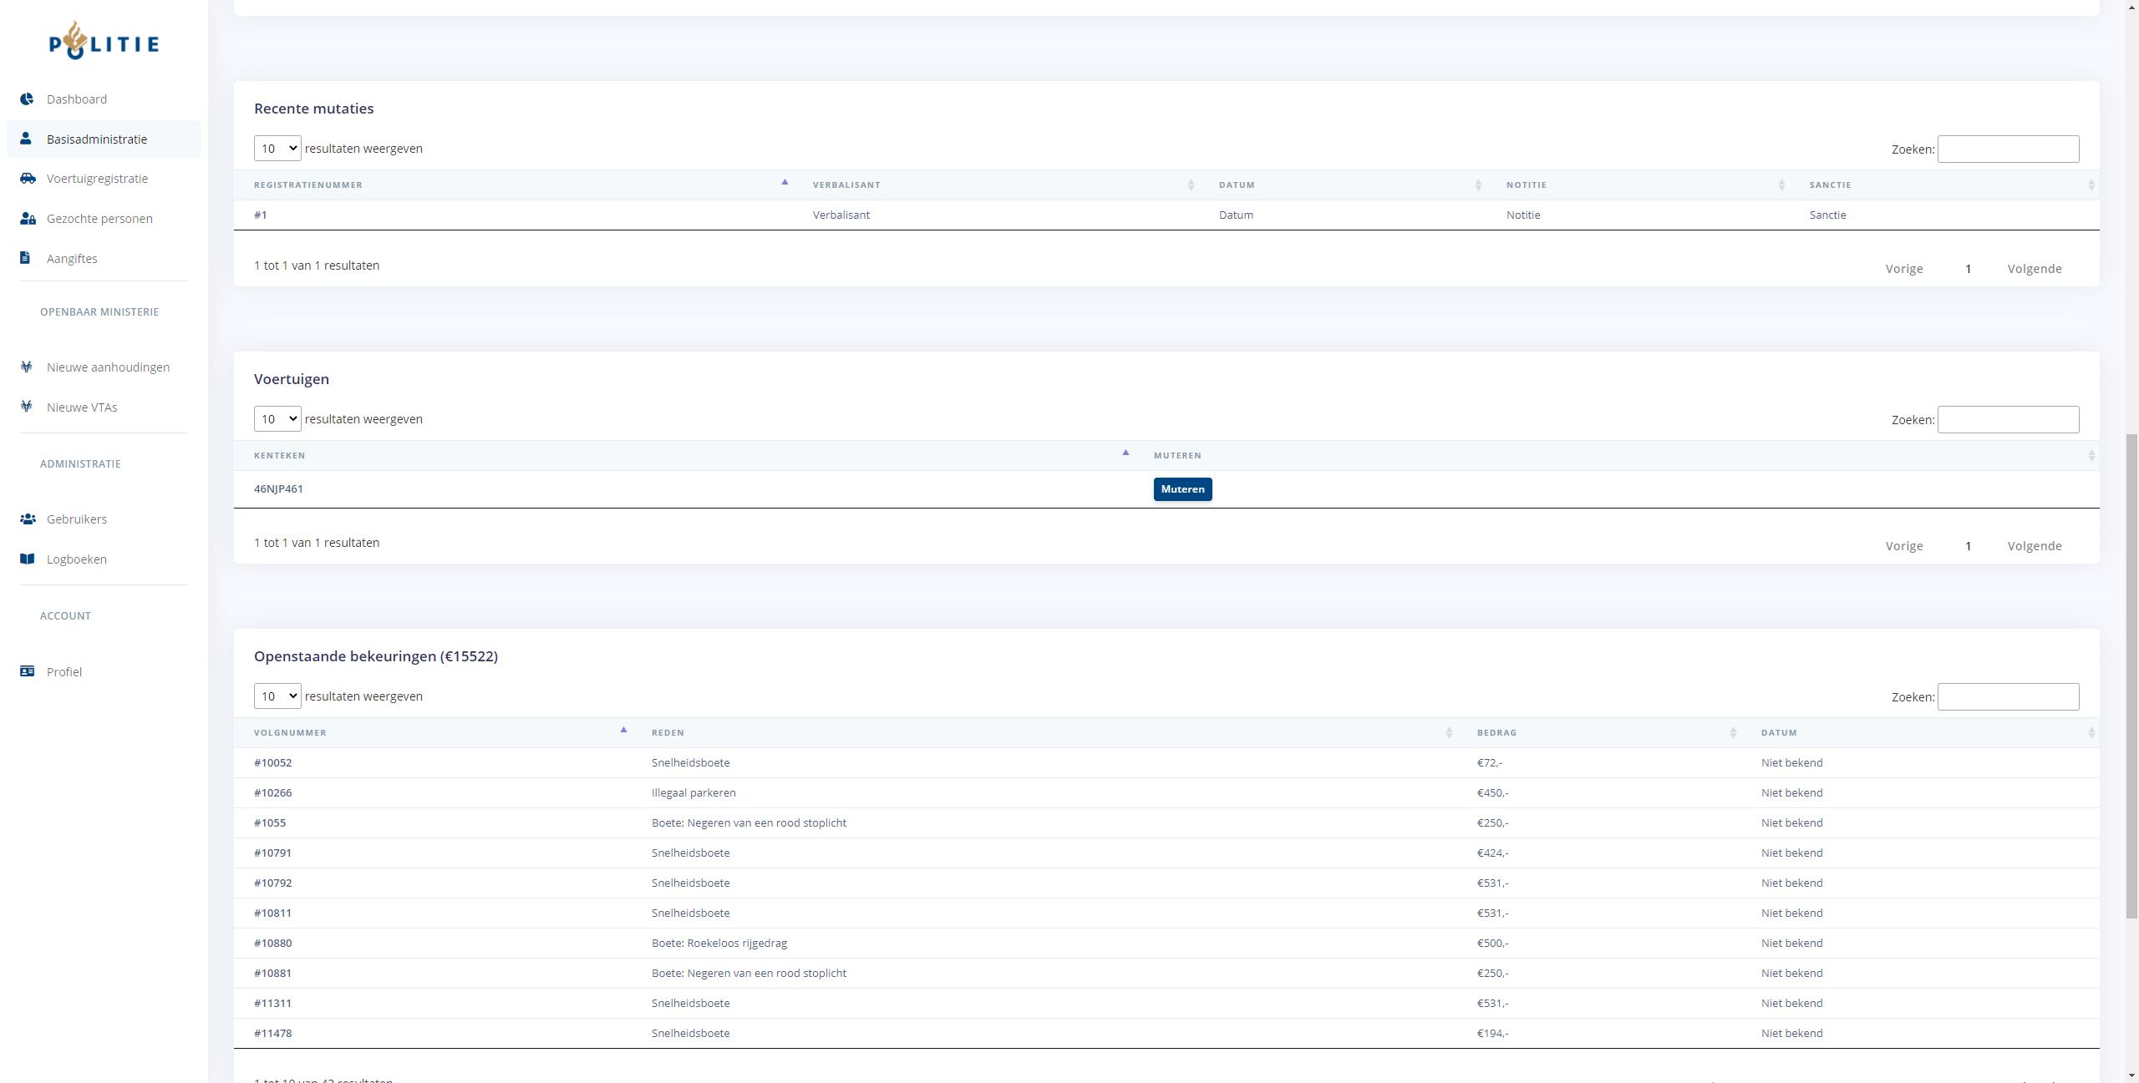The width and height of the screenshot is (2139, 1083).
Task: Click the Nieuwe aanhoudingen icon
Action: 27,367
